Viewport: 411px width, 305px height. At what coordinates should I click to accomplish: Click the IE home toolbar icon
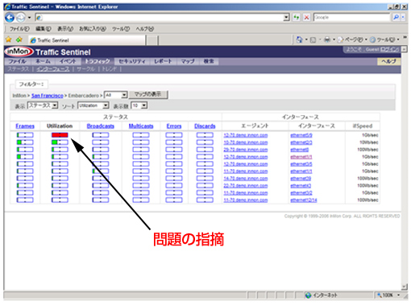[x=299, y=39]
